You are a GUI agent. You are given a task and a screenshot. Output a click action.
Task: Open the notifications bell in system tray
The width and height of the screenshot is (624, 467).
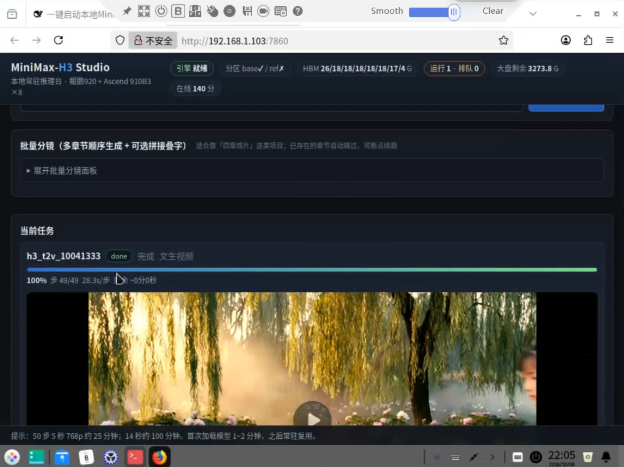pos(606,457)
